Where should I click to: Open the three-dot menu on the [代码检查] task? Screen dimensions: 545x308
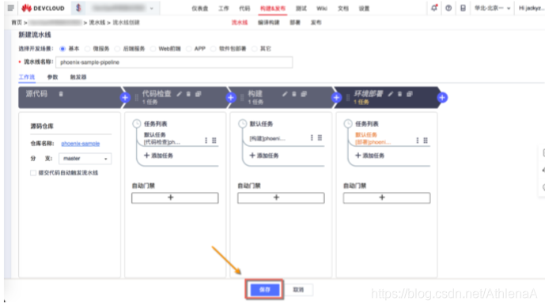click(x=206, y=140)
